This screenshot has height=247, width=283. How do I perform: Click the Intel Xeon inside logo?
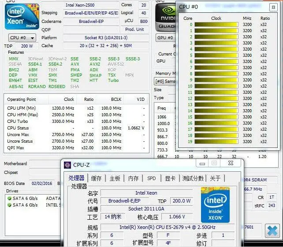(22, 17)
